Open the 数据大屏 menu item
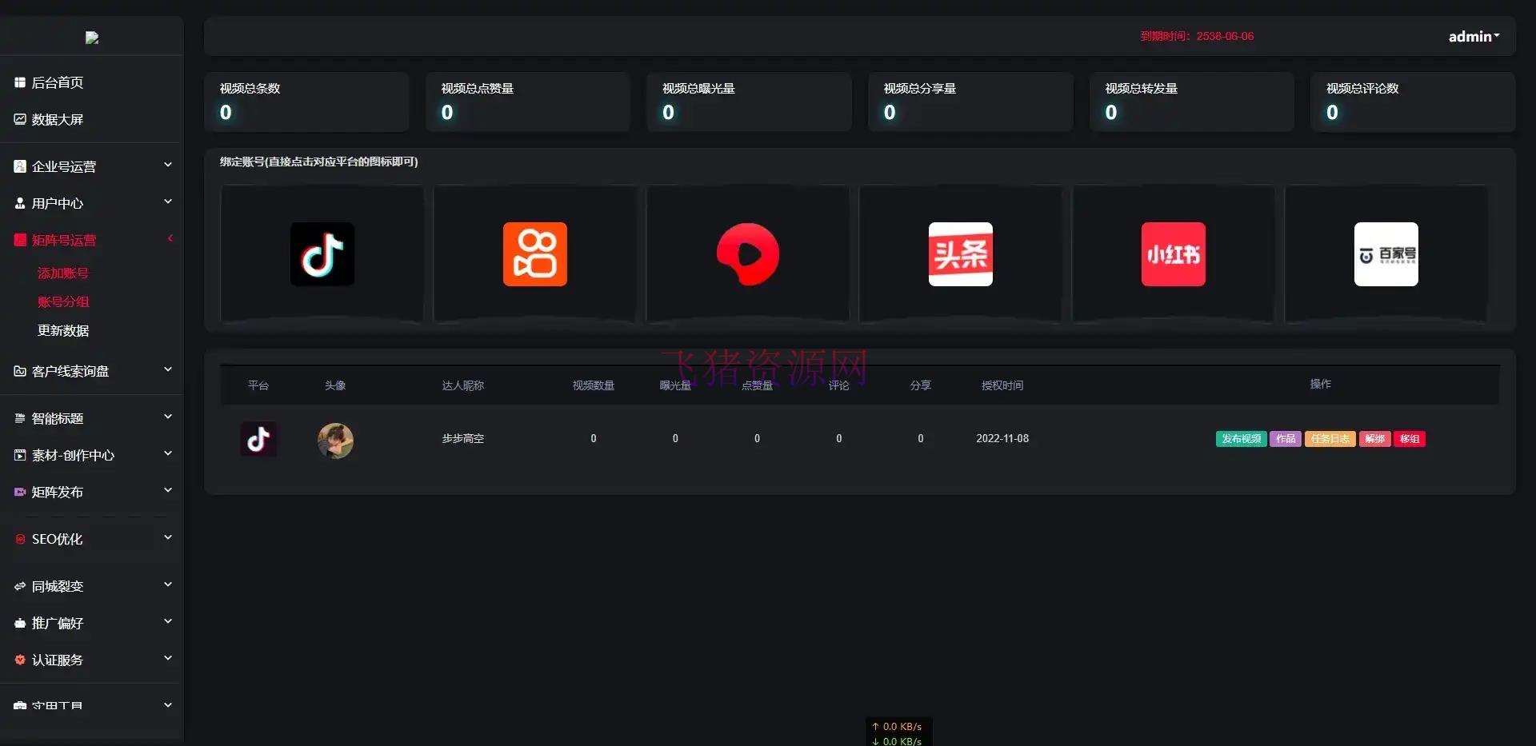The image size is (1536, 746). pos(57,118)
